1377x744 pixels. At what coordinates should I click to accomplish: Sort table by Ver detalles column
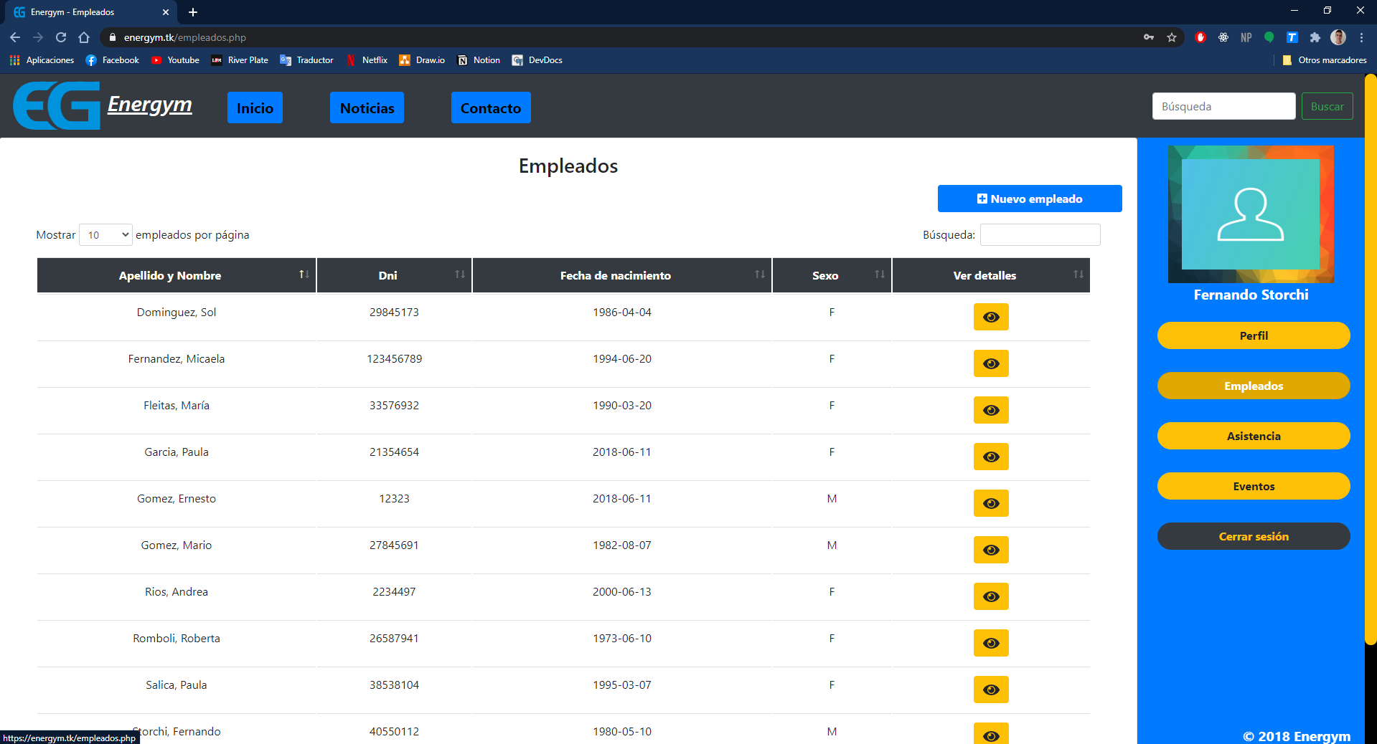tap(991, 275)
